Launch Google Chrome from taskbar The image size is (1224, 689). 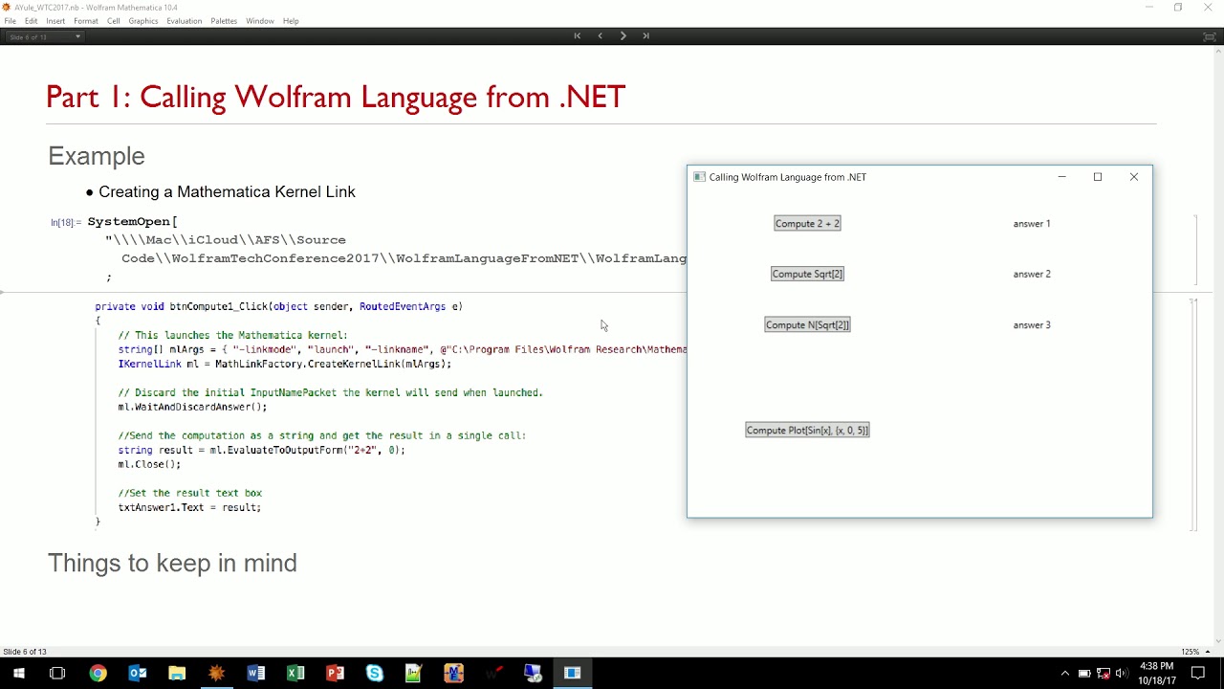pyautogui.click(x=98, y=673)
